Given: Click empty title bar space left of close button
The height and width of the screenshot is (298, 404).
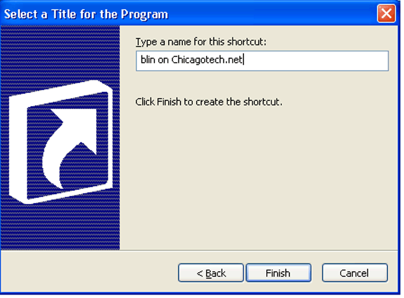Looking at the screenshot, I should click(272, 13).
